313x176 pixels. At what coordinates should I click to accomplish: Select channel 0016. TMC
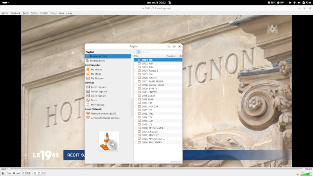tap(158, 114)
